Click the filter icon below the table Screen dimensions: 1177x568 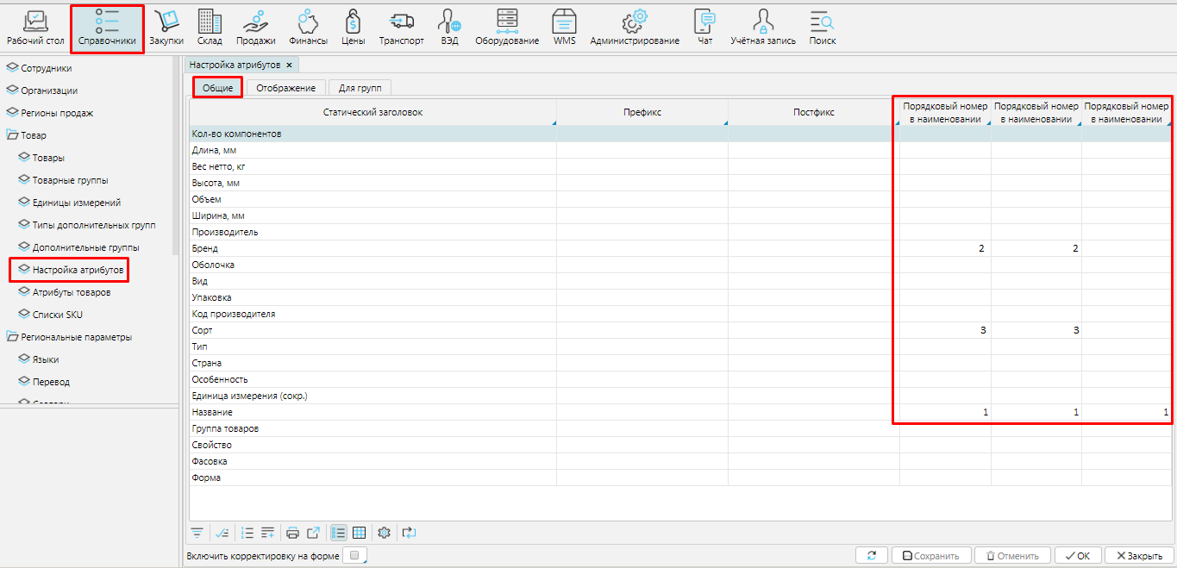(197, 533)
